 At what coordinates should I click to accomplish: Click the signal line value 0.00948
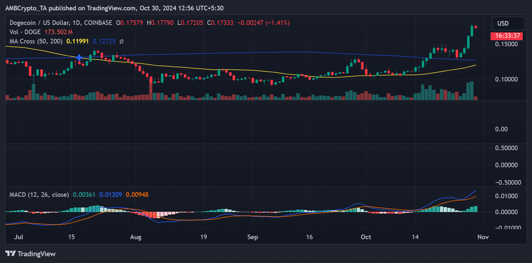tap(137, 195)
